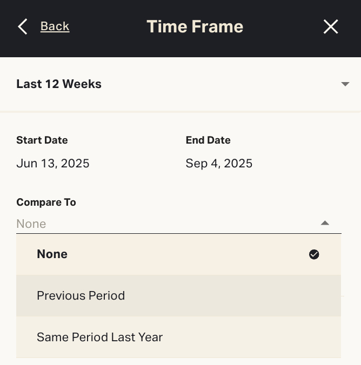This screenshot has width=361, height=365.
Task: Edit the Sep 4, 2025 end date
Action: pos(219,163)
